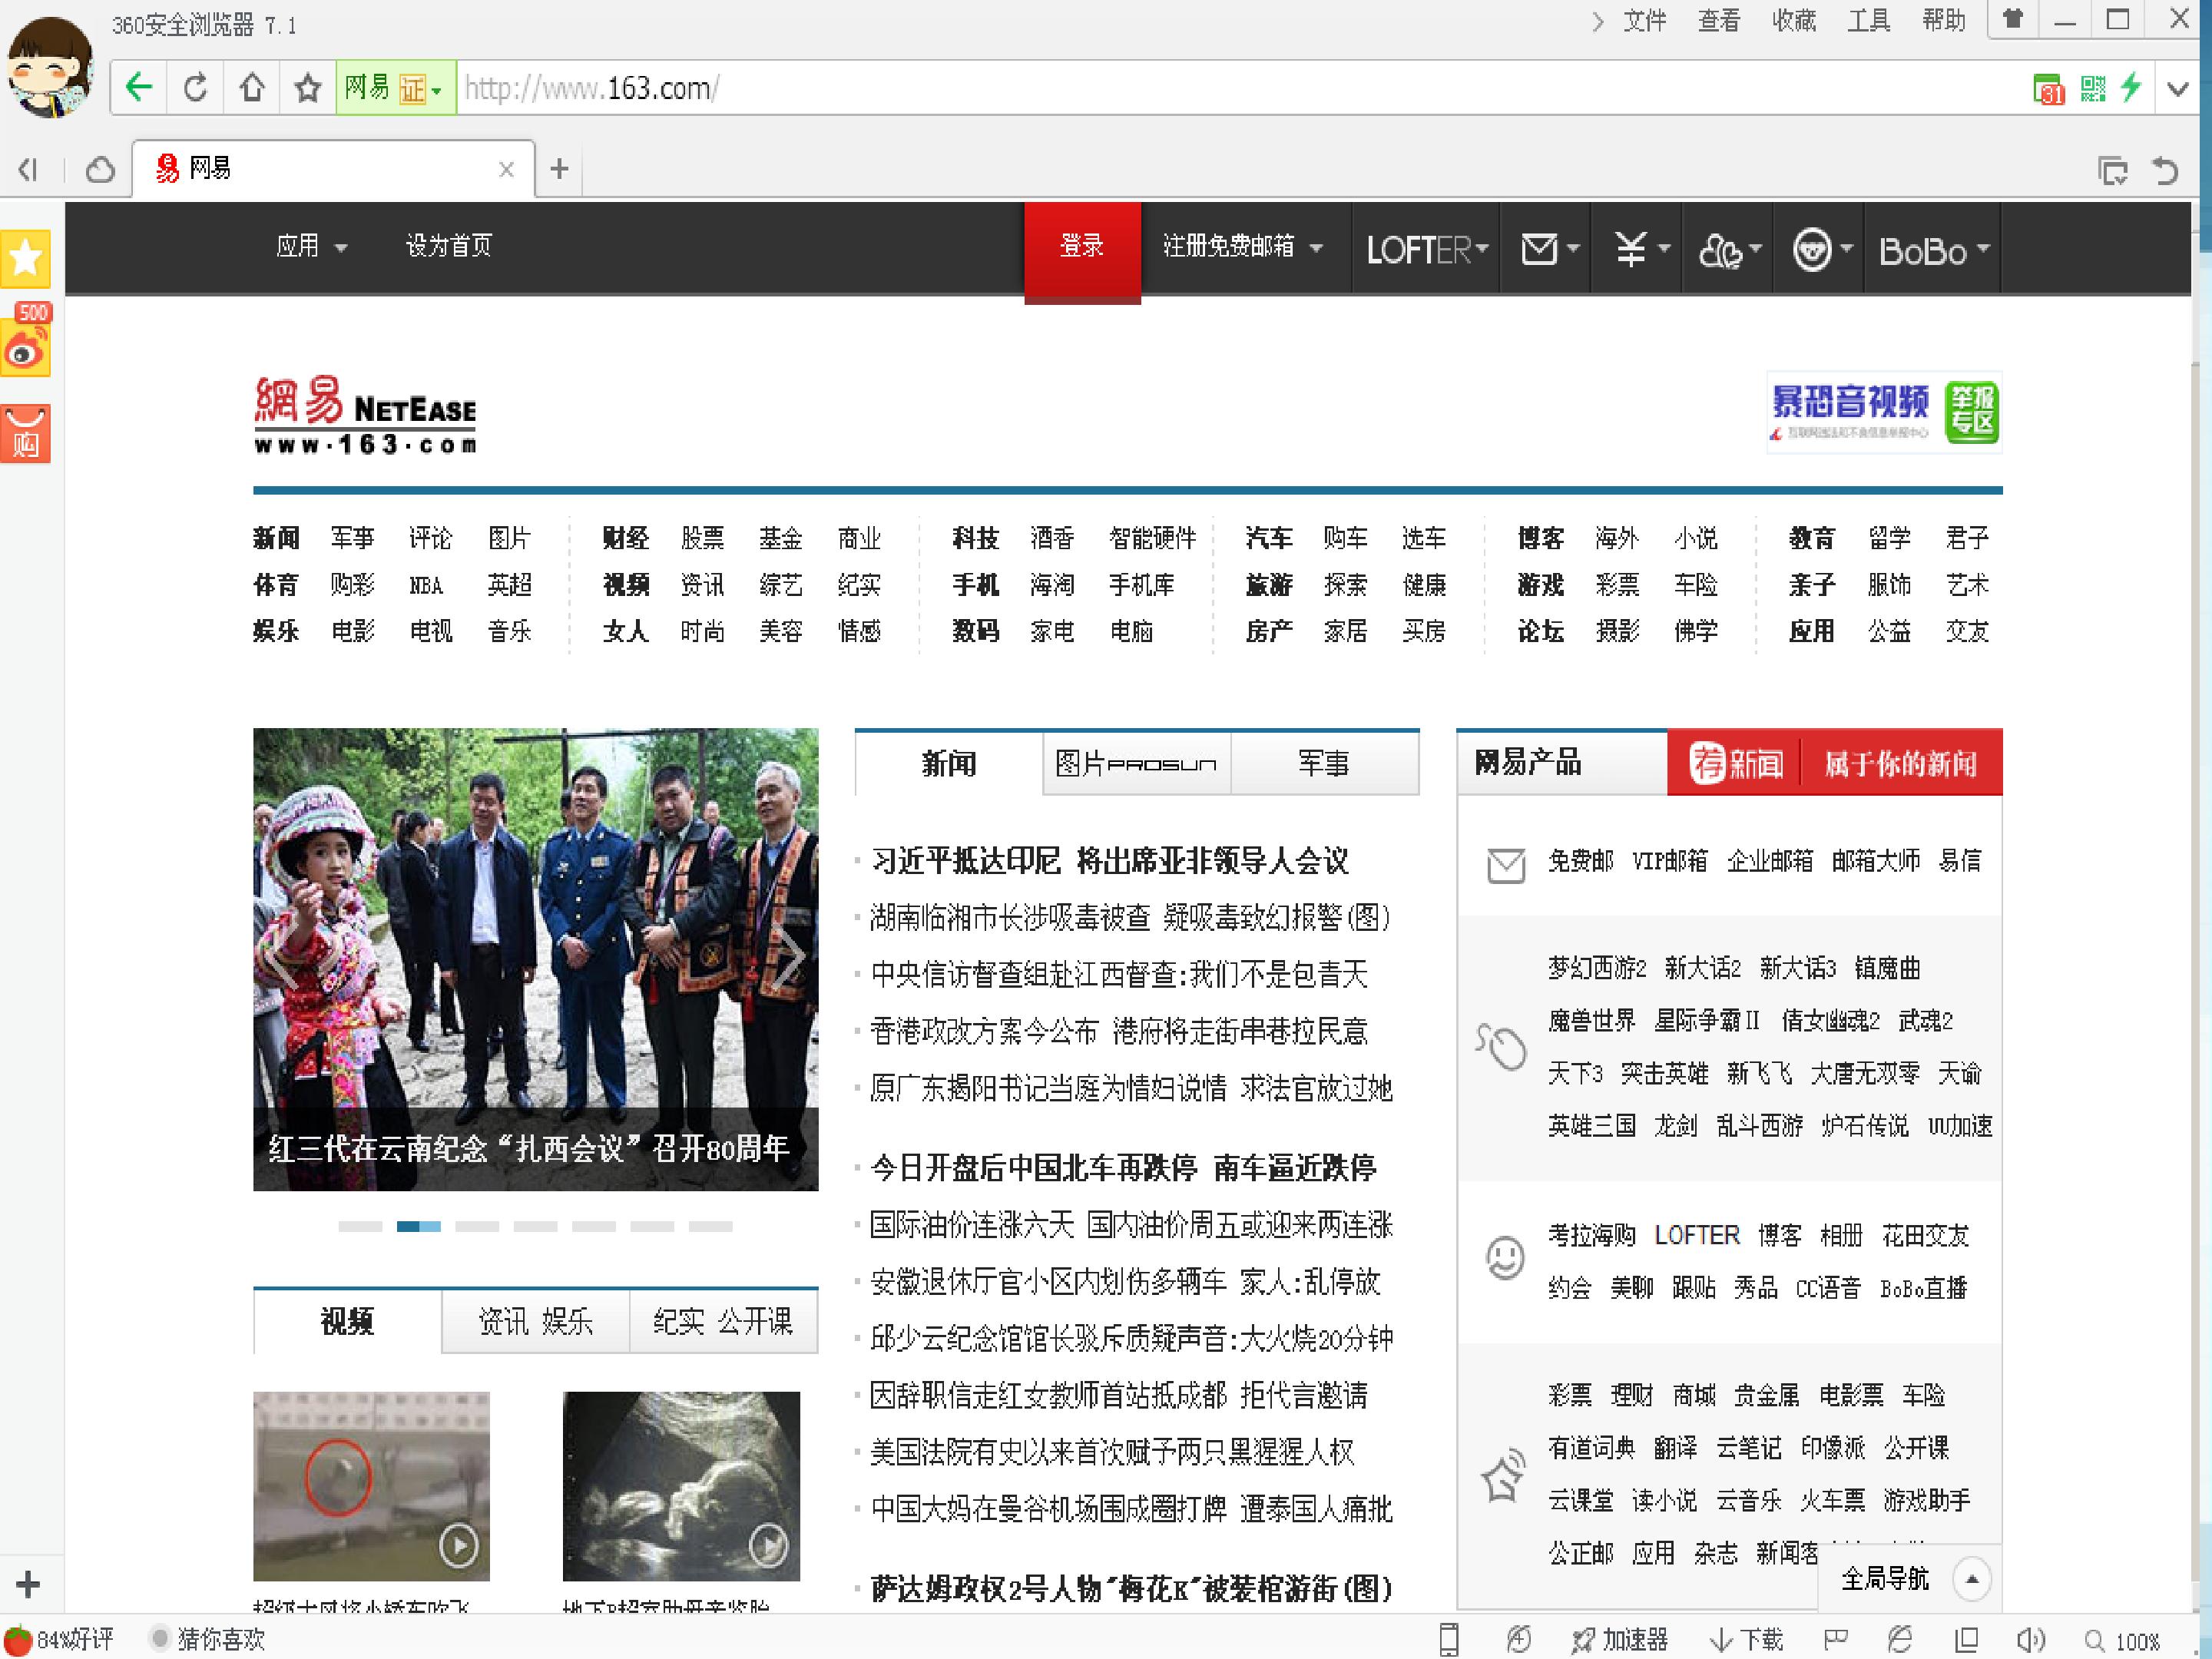This screenshot has width=2212, height=1659.
Task: Switch to the 图片 news tab
Action: tap(1136, 763)
